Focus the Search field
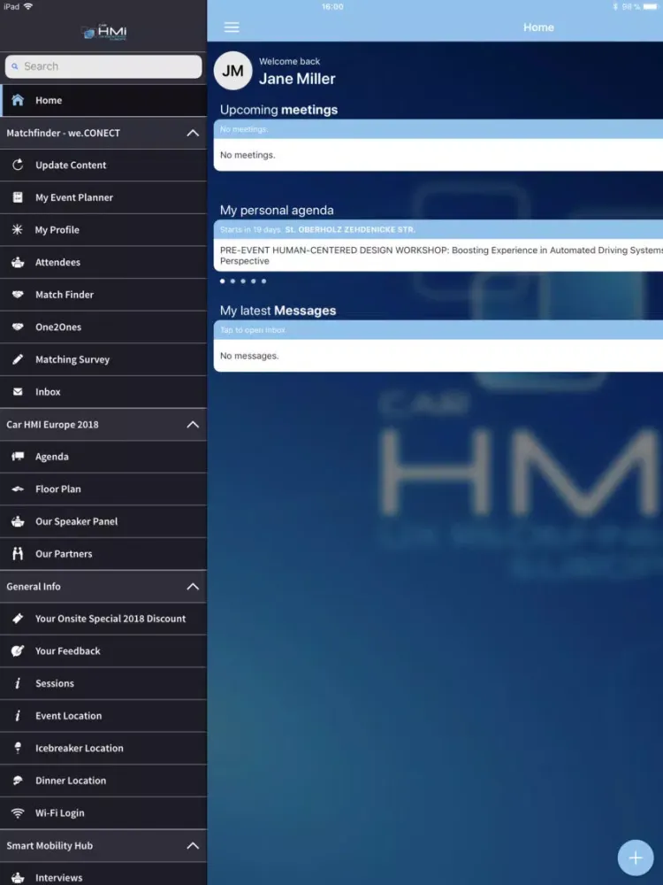Image resolution: width=663 pixels, height=885 pixels. 103,66
